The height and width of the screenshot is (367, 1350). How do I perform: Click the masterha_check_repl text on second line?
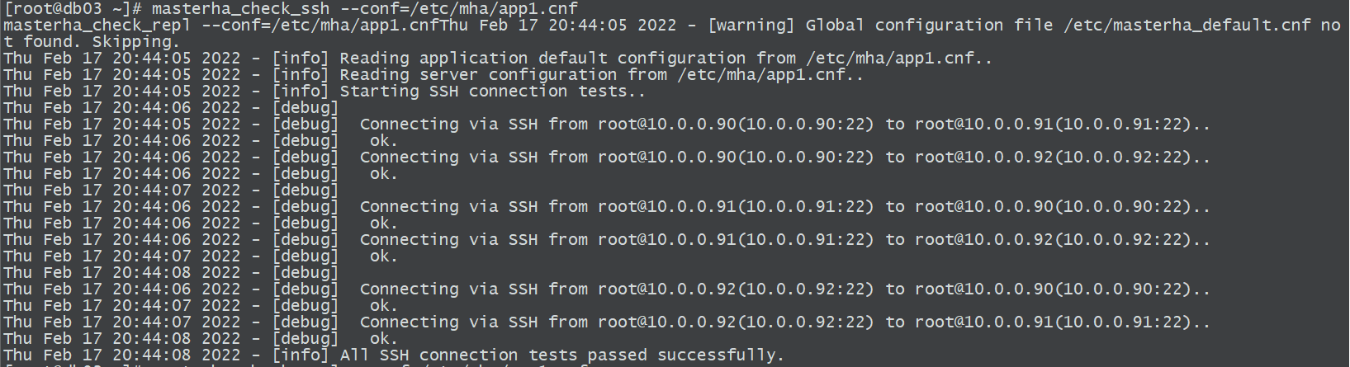(x=97, y=25)
